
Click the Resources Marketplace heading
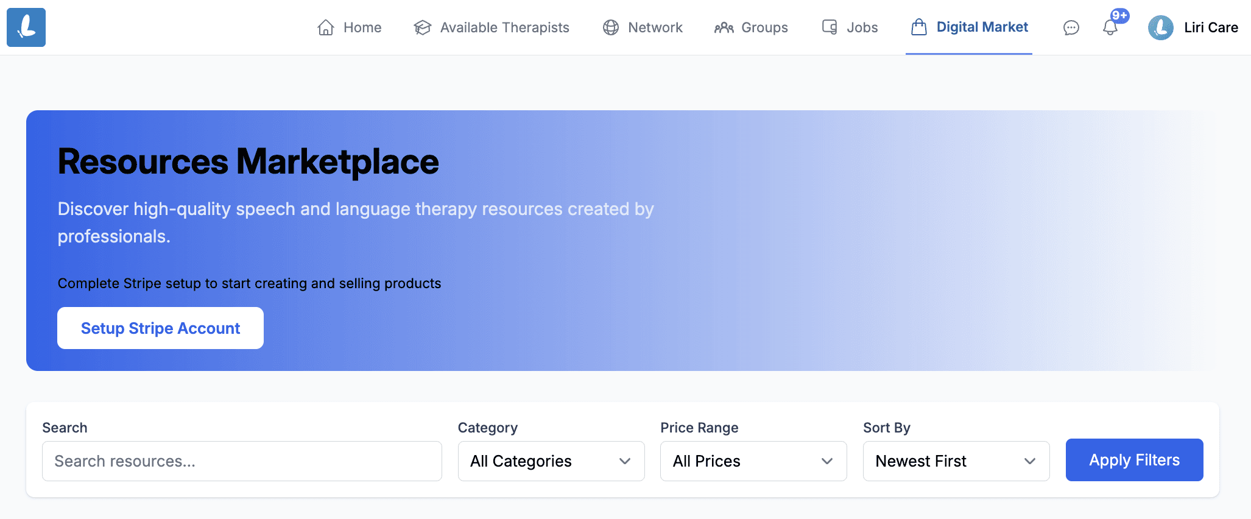(x=248, y=162)
